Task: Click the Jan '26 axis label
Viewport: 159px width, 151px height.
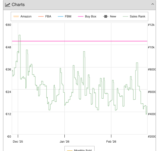Action: click(x=64, y=142)
